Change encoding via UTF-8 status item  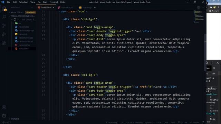(x=158, y=123)
